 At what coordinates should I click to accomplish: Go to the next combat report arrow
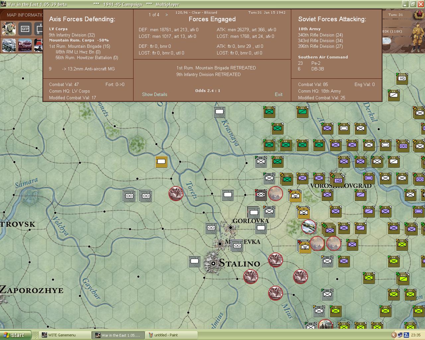(167, 15)
